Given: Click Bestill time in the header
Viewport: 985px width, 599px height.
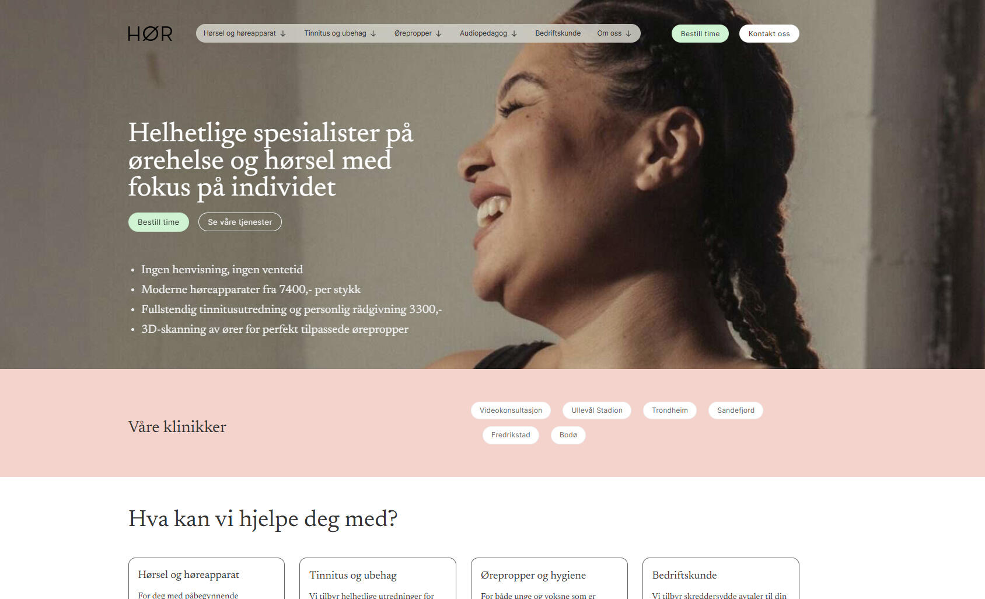Looking at the screenshot, I should pyautogui.click(x=700, y=33).
